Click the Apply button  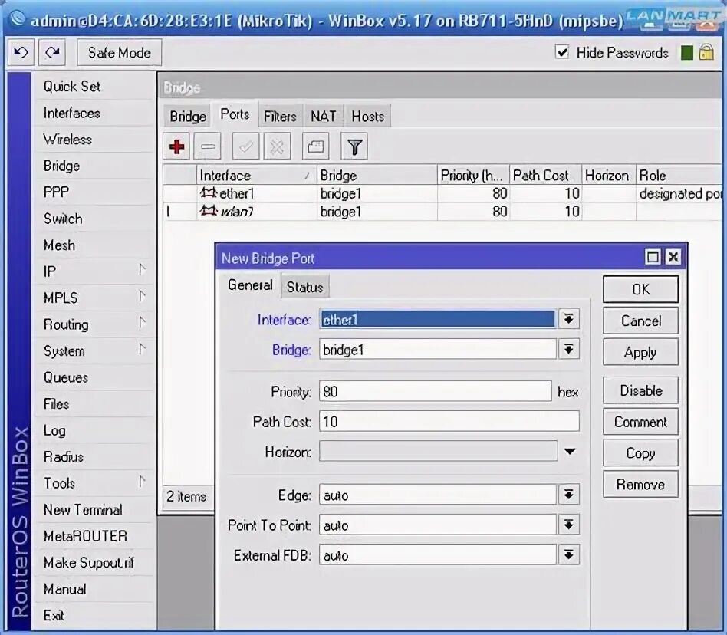640,352
